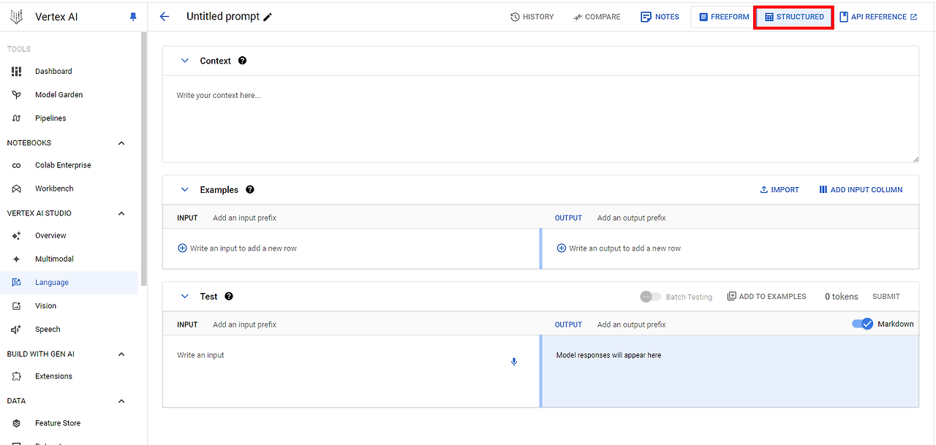This screenshot has width=936, height=445.
Task: Click the Speech speaker icon
Action: click(x=17, y=329)
